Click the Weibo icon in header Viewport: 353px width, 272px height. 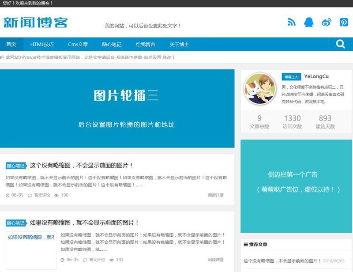point(326,23)
